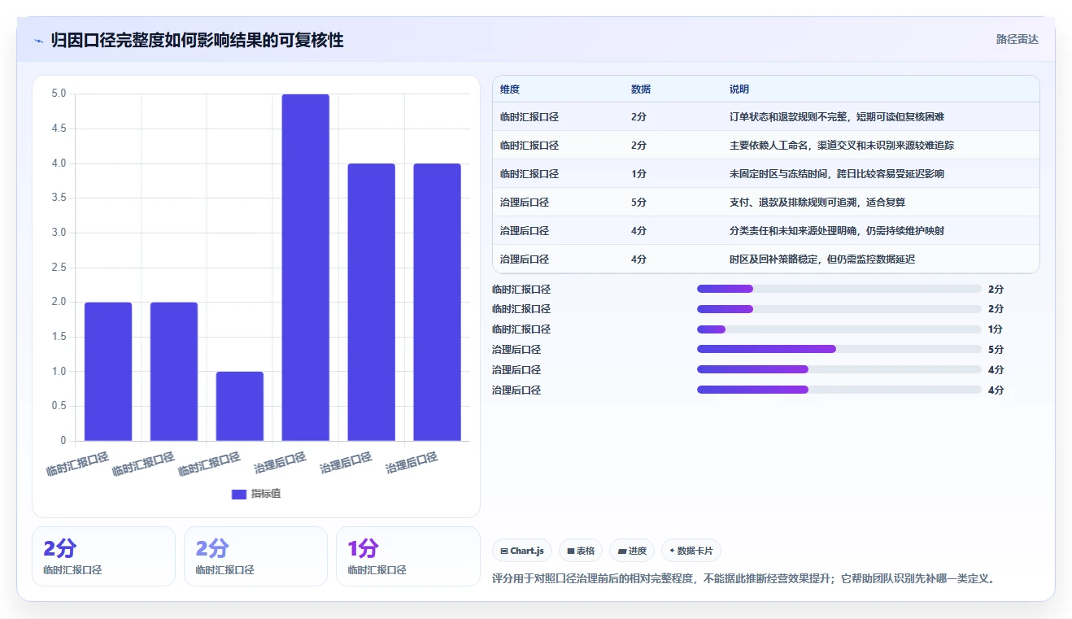
Task: Select the Chart.js tag
Action: tap(522, 551)
